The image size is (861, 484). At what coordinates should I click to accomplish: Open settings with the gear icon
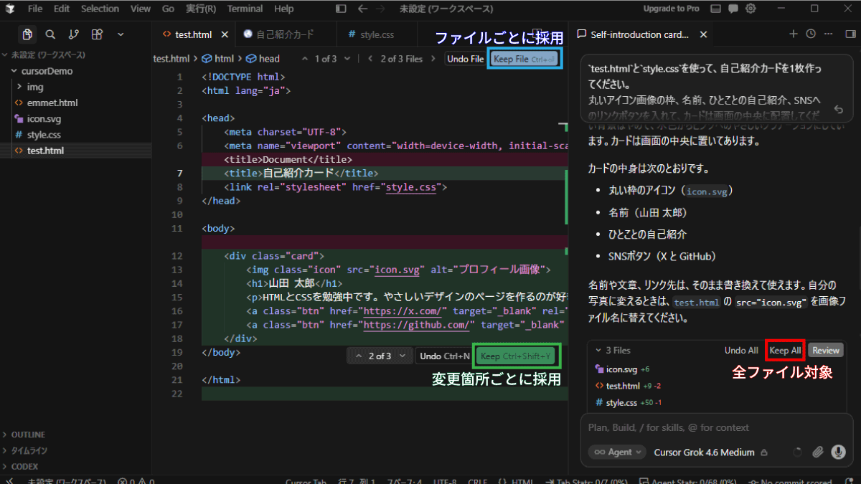click(751, 9)
